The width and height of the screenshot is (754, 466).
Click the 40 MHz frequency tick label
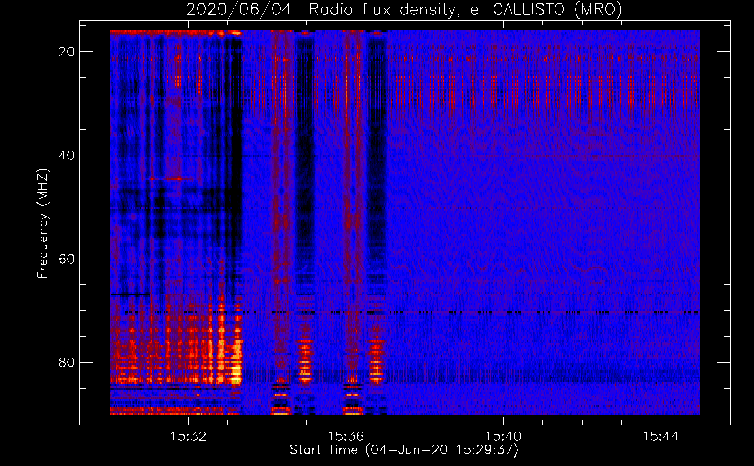67,155
